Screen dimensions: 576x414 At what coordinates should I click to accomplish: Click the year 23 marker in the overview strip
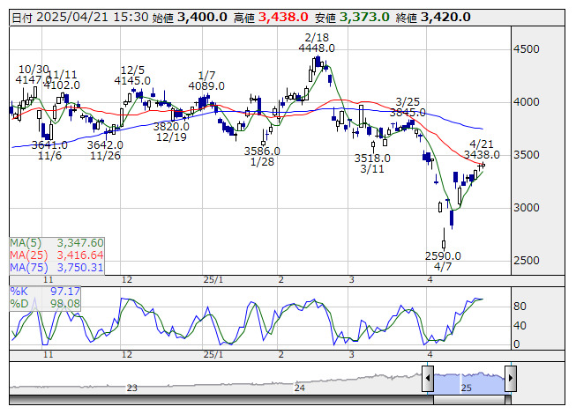(x=132, y=388)
